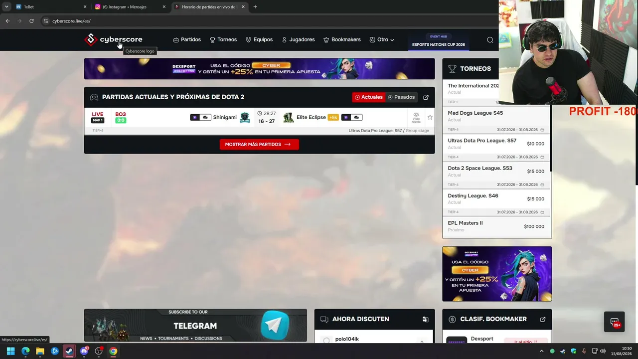
Task: Click the Shinigami team logo
Action: 245,118
